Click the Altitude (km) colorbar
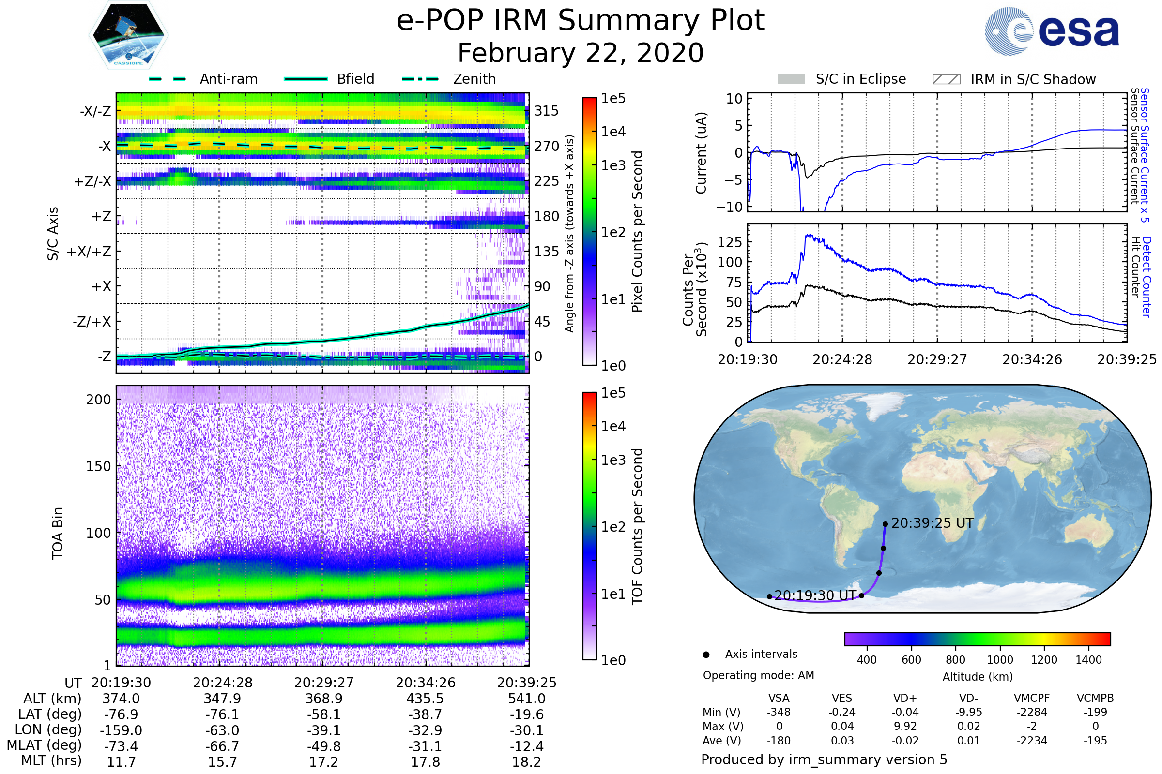1162x774 pixels. [x=977, y=639]
